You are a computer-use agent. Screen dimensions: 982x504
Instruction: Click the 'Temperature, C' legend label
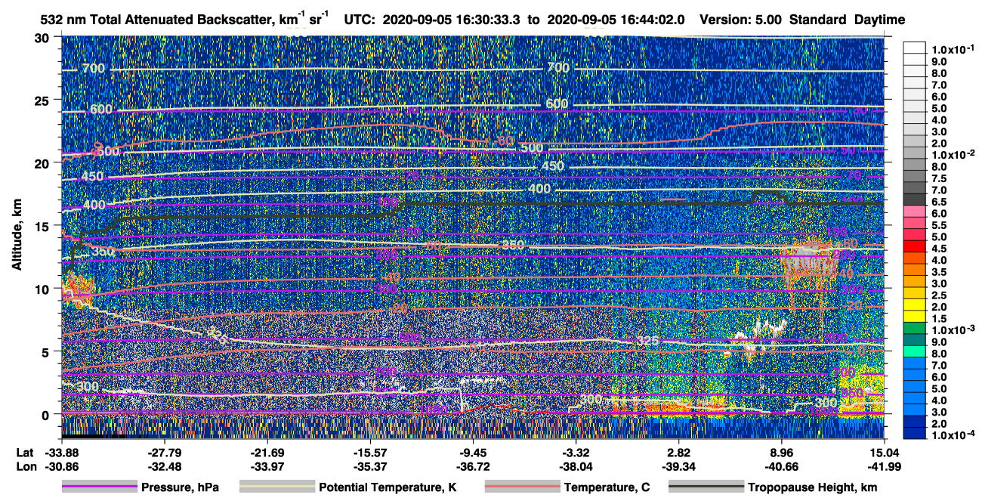click(607, 487)
